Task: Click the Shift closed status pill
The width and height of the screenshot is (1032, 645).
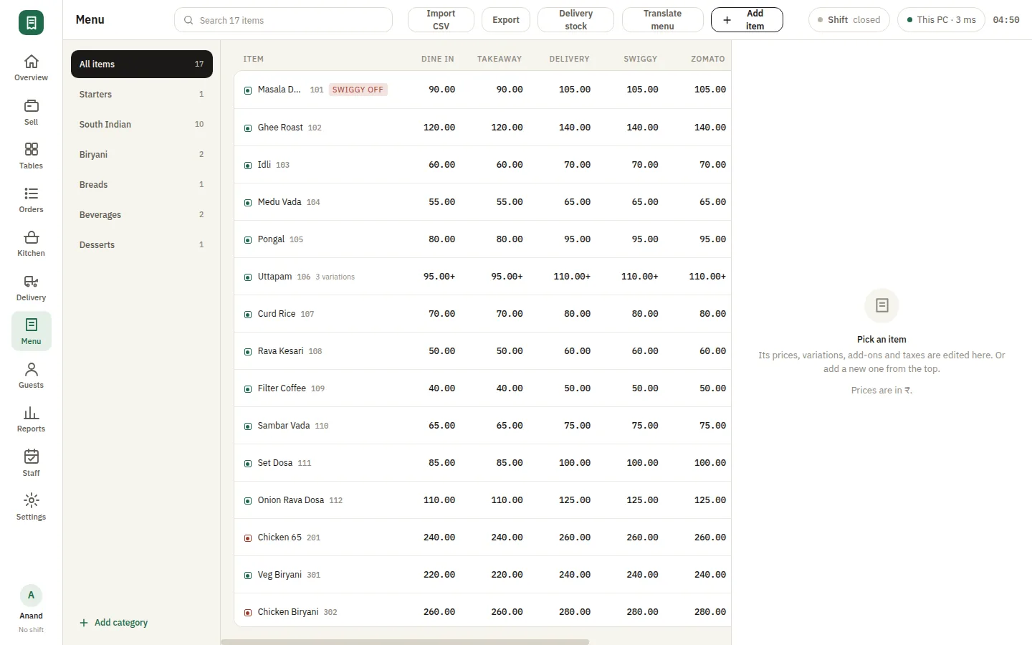Action: [849, 20]
